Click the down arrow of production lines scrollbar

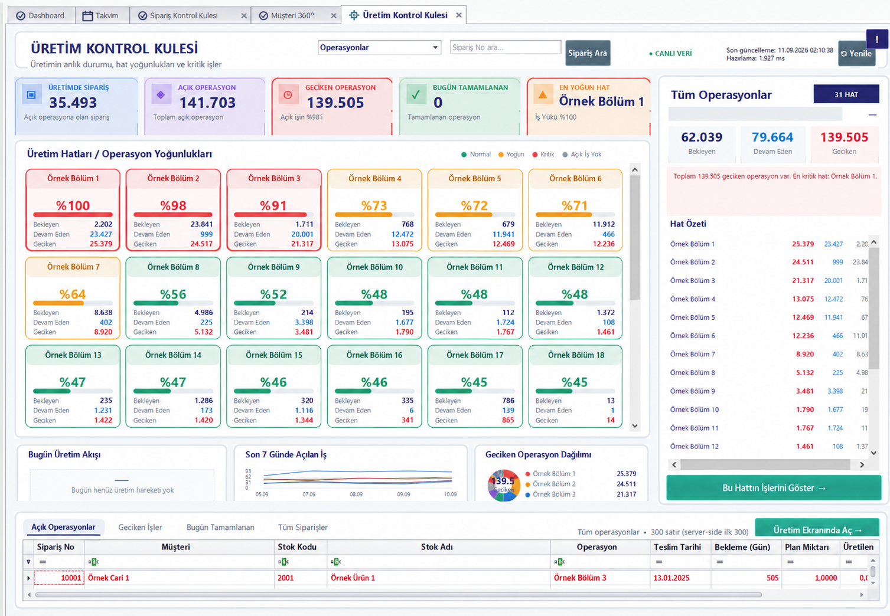coord(635,425)
